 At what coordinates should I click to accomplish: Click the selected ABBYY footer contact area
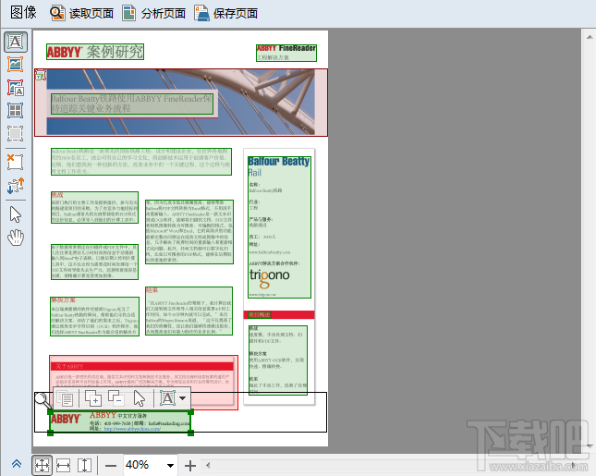pyautogui.click(x=120, y=422)
